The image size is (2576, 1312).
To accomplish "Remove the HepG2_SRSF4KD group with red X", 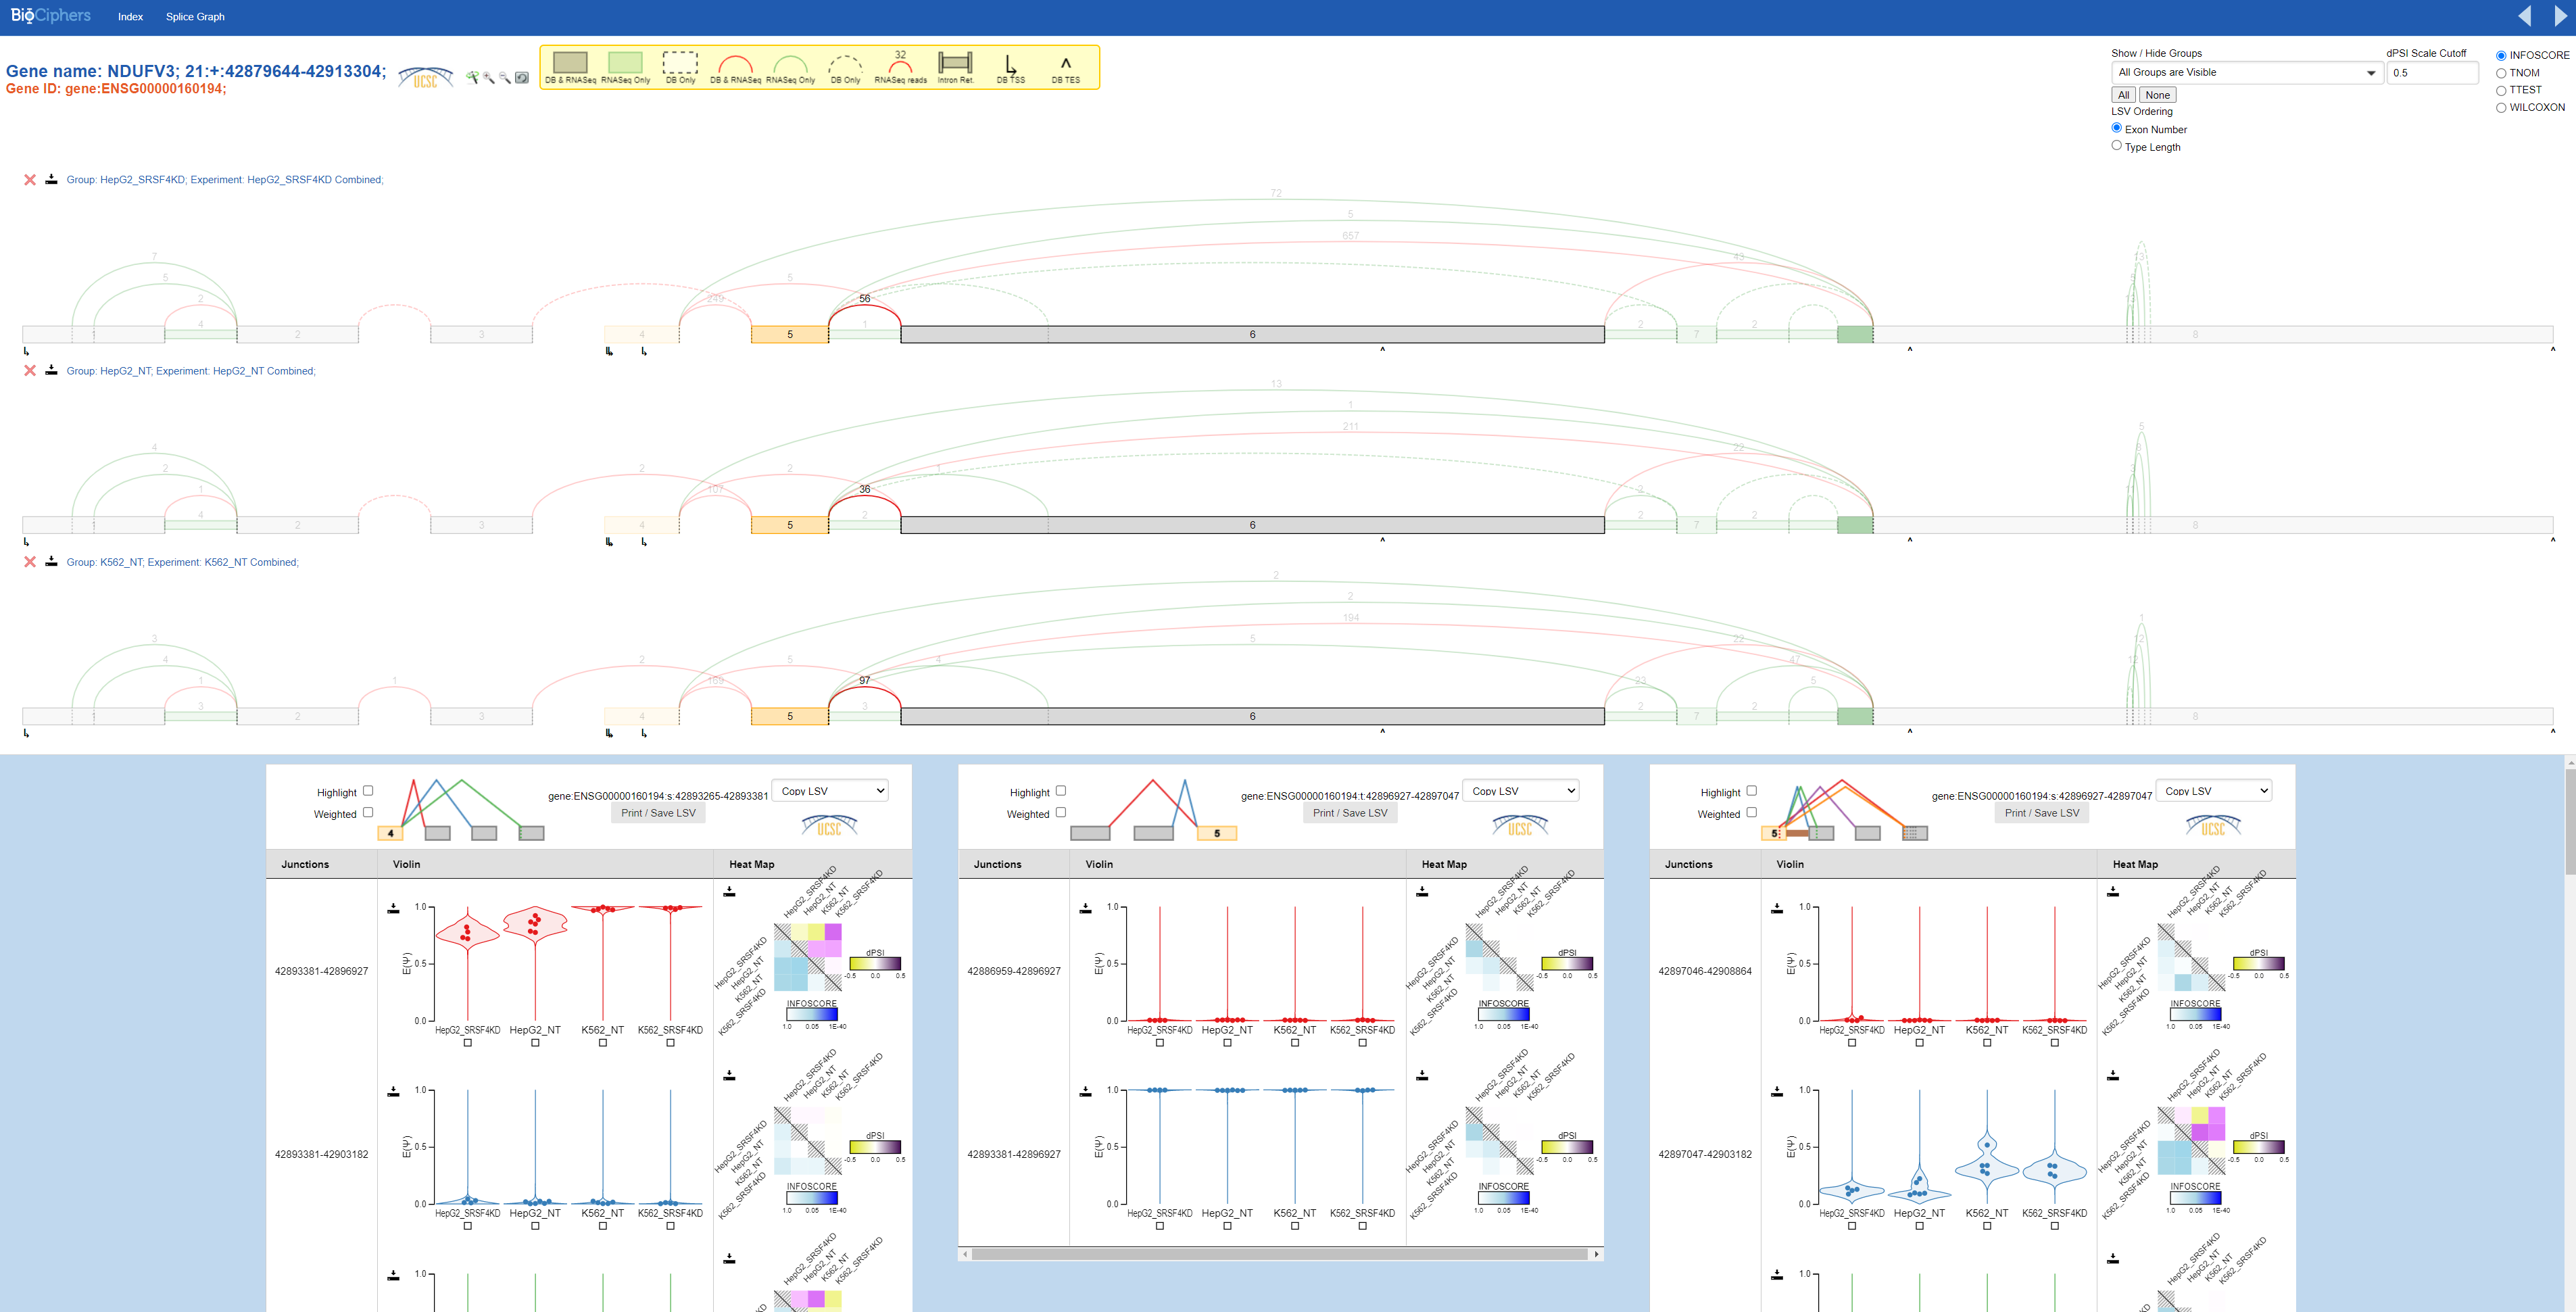I will 30,180.
